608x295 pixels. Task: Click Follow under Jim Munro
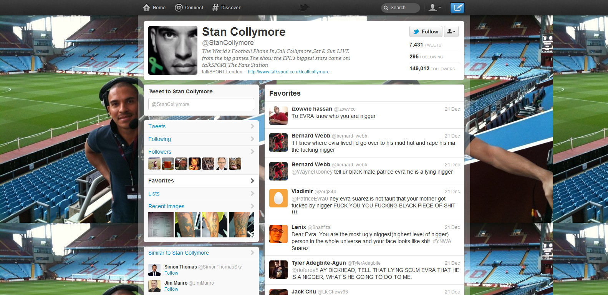click(x=171, y=289)
